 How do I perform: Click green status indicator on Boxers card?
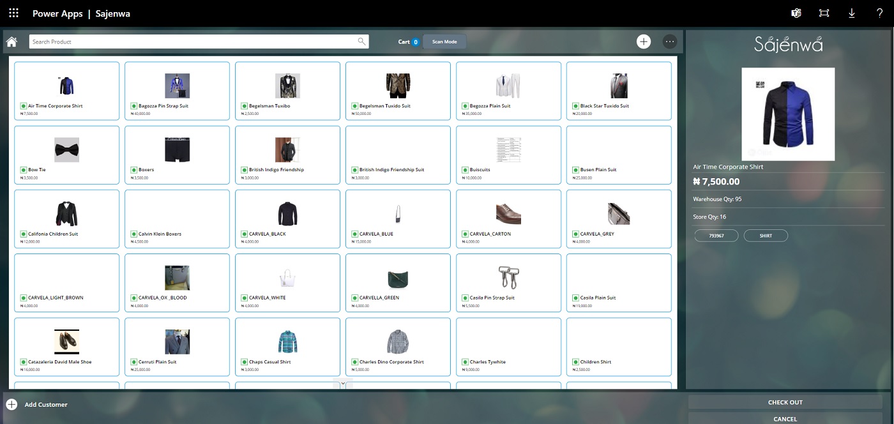click(x=134, y=170)
